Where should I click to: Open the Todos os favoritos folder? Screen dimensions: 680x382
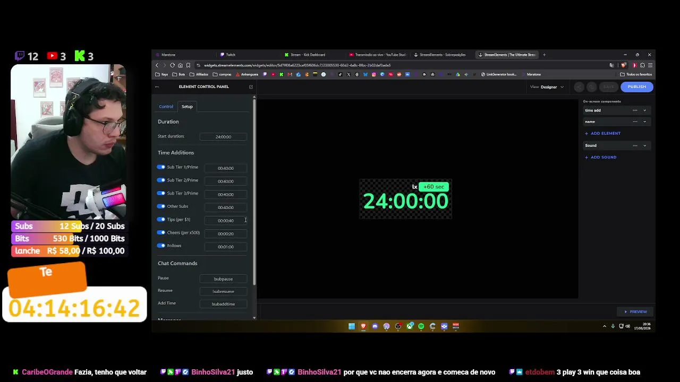click(x=636, y=74)
